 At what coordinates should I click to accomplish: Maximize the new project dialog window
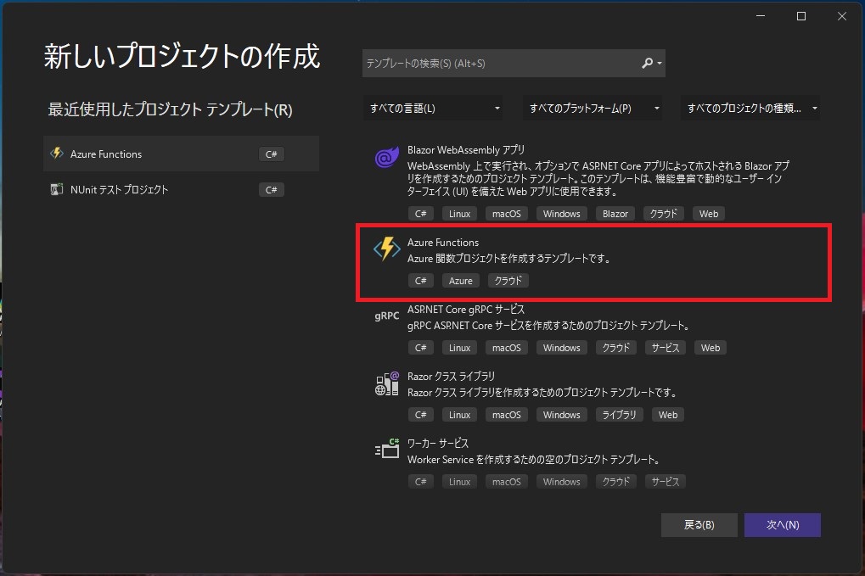coord(801,16)
